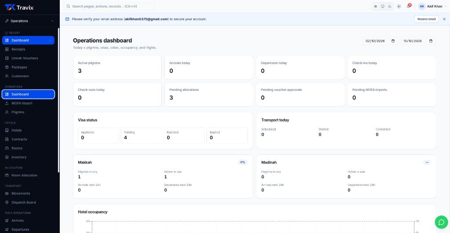
Task: Open Departures under Field Operations
Action: pos(28,229)
